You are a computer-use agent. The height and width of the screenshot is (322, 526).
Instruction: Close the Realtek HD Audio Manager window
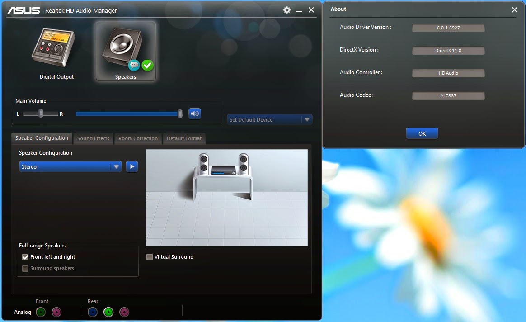(x=311, y=10)
